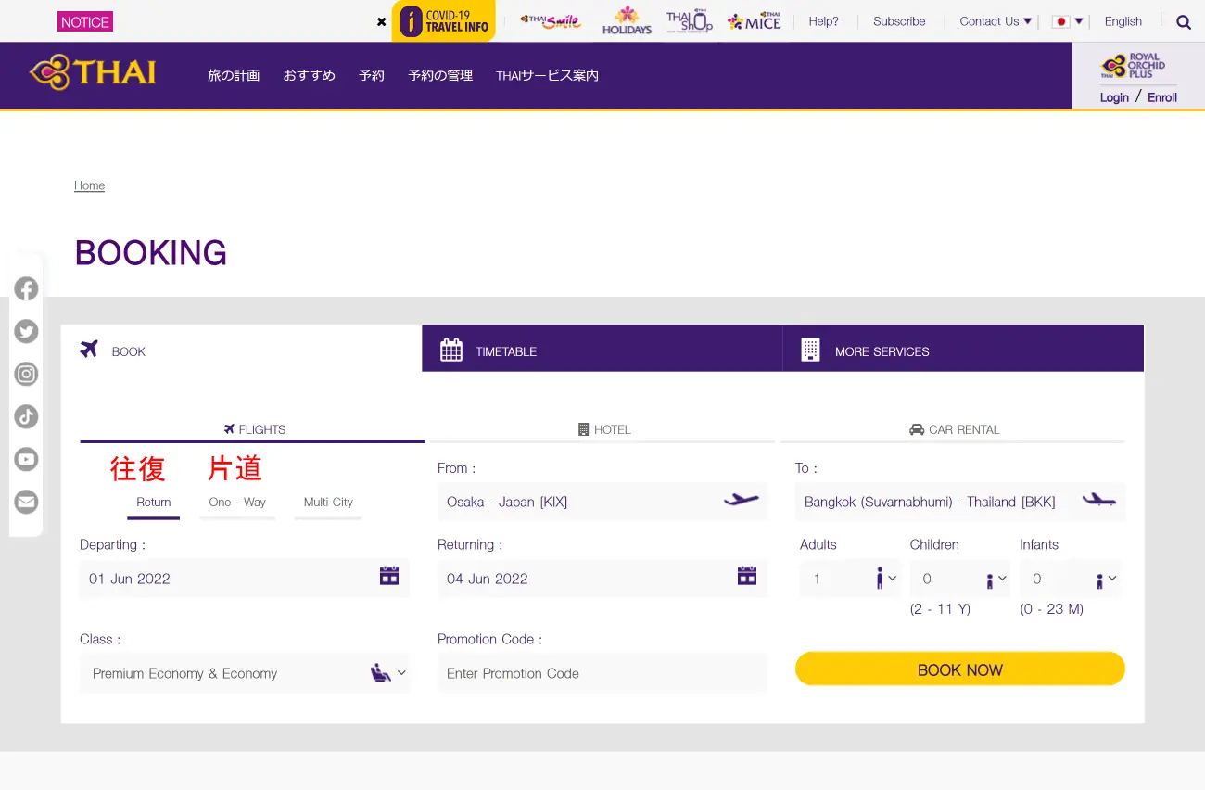Click the Royal Orchid Plus logo

(x=1133, y=66)
